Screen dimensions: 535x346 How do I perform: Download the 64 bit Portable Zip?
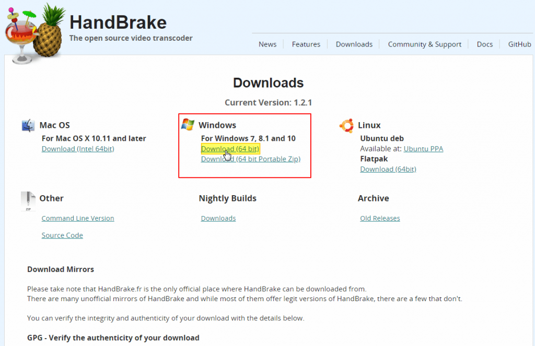(x=251, y=159)
